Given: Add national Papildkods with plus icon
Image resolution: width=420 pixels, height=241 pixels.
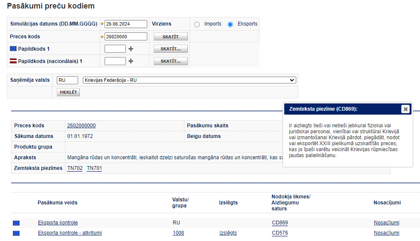Looking at the screenshot, I should [x=131, y=61].
